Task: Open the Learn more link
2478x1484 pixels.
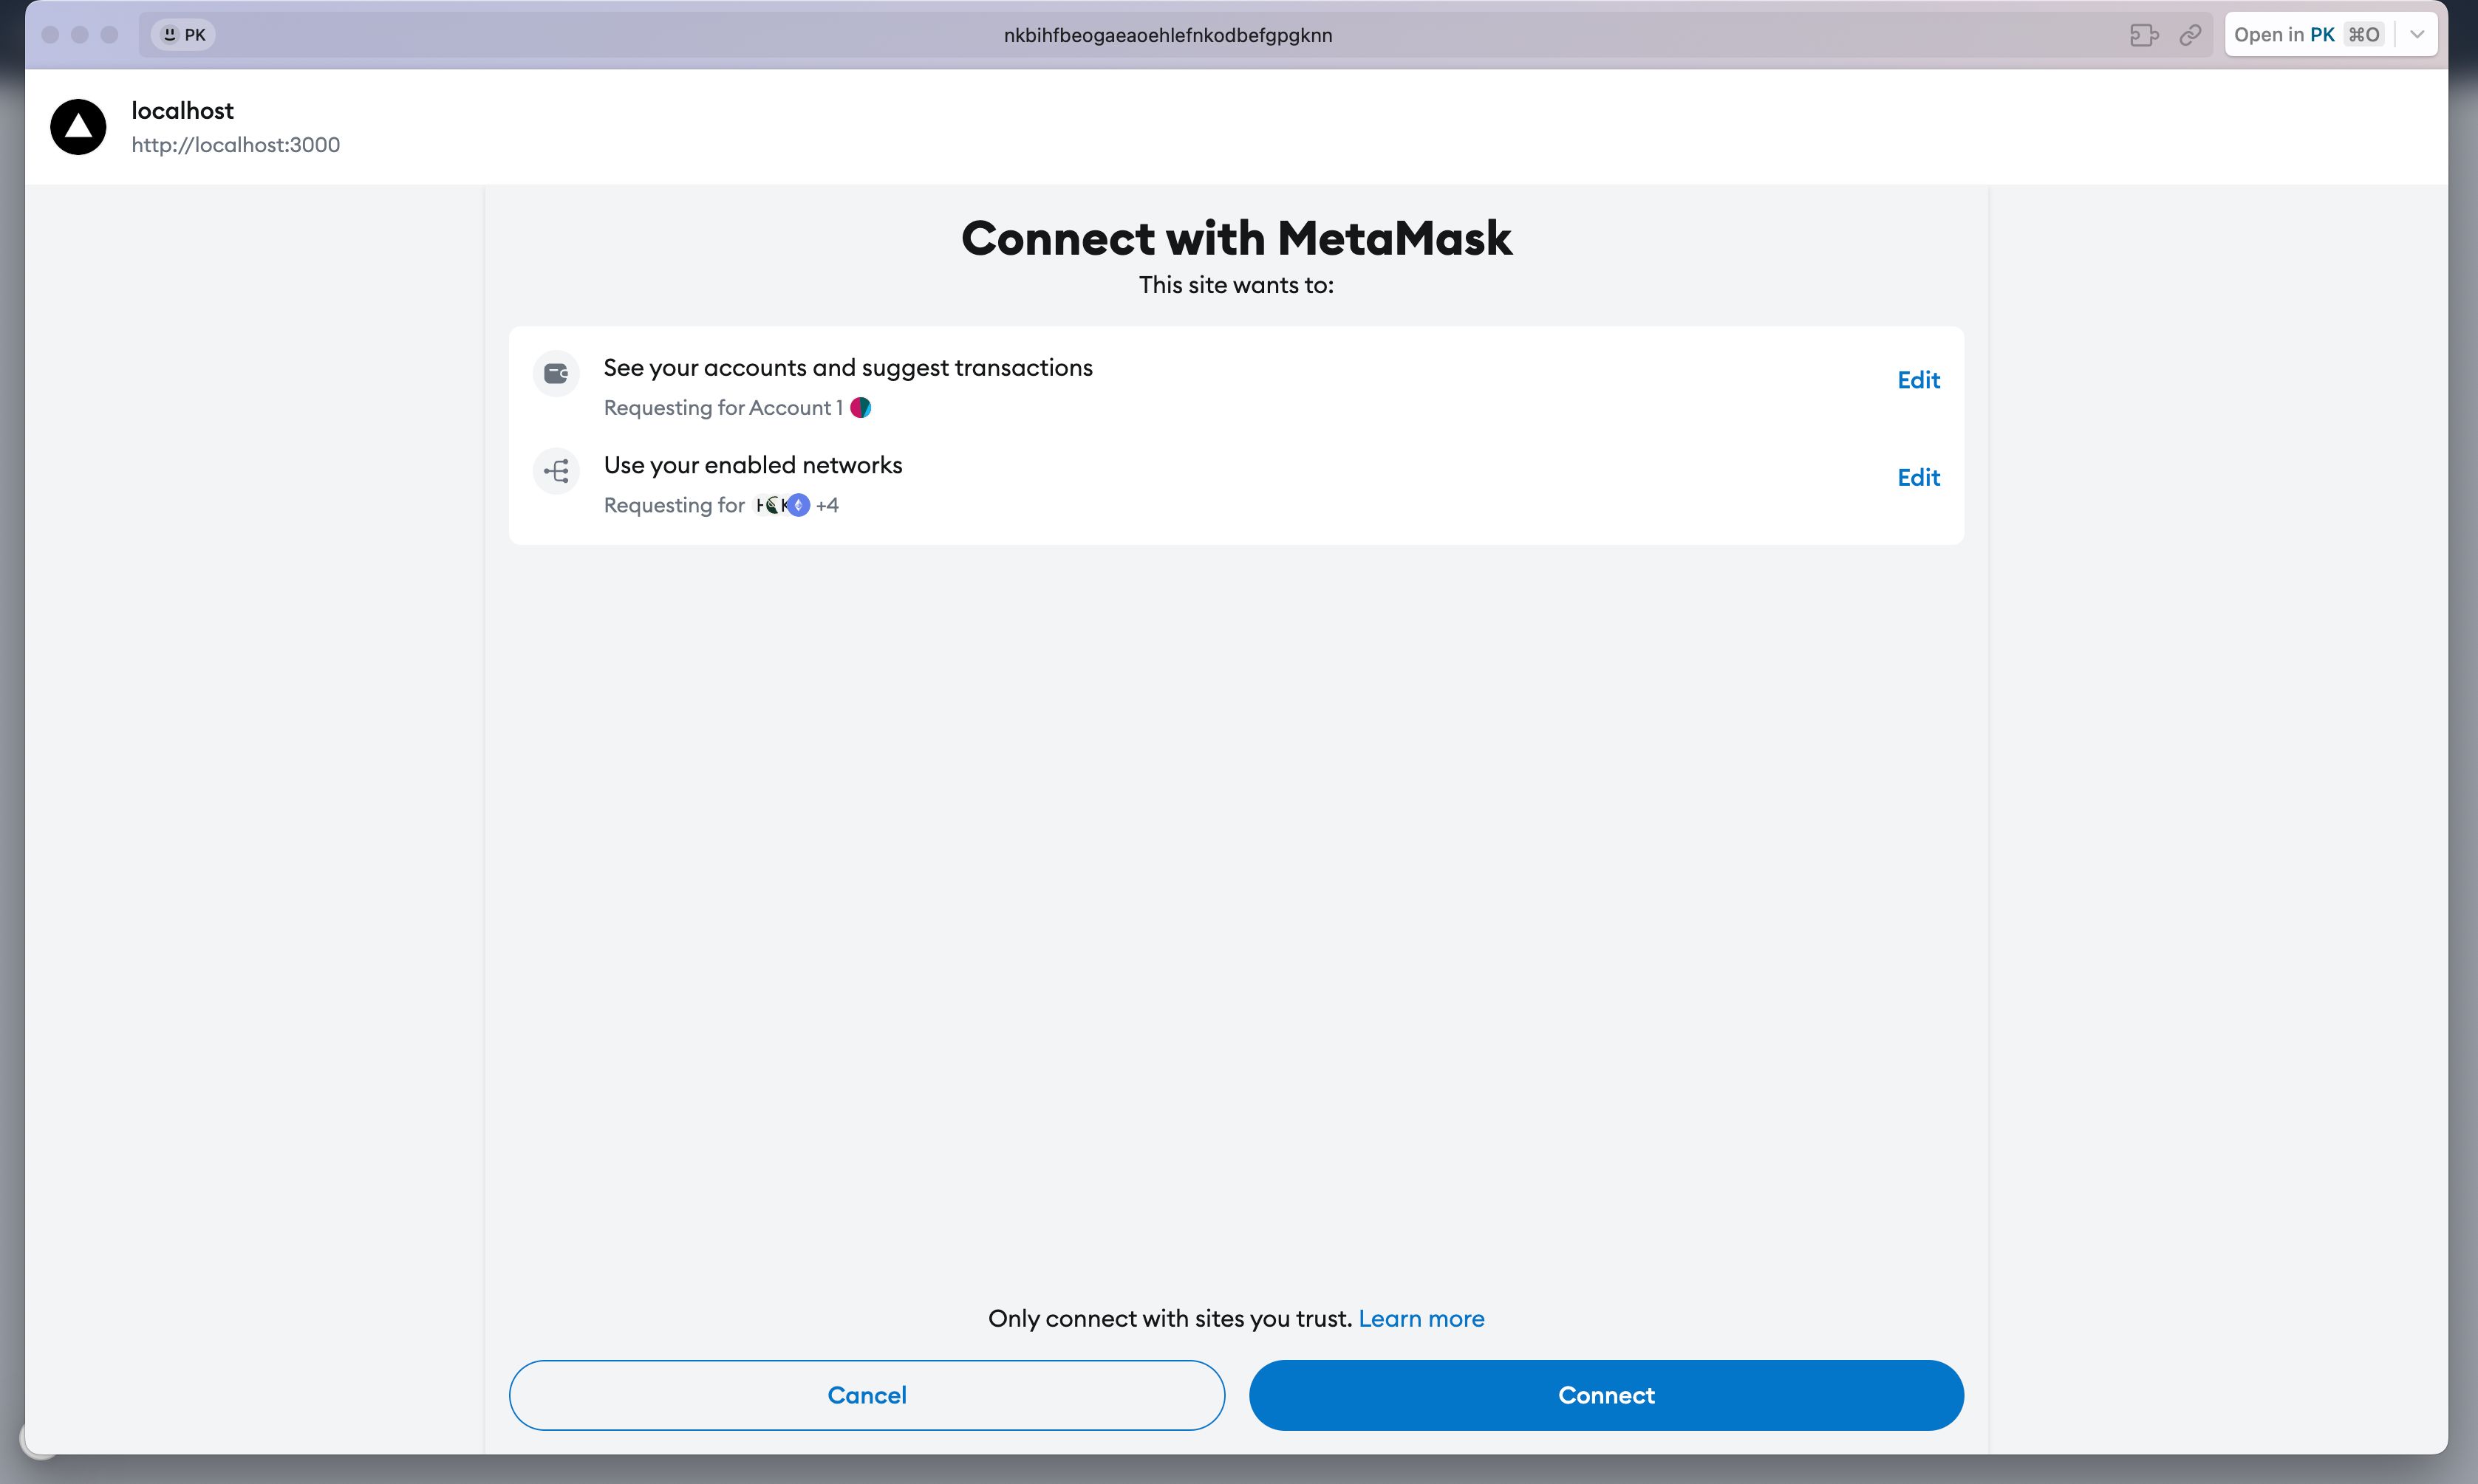Action: [1421, 1318]
